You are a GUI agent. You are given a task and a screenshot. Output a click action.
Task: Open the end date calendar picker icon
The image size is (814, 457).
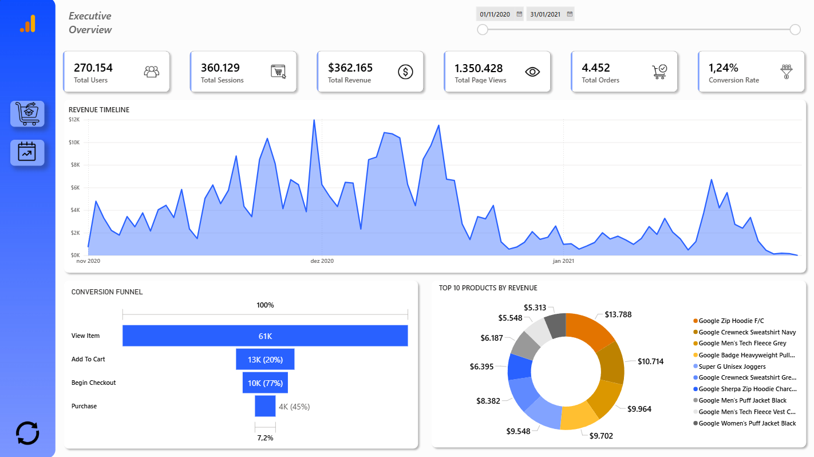(x=570, y=14)
